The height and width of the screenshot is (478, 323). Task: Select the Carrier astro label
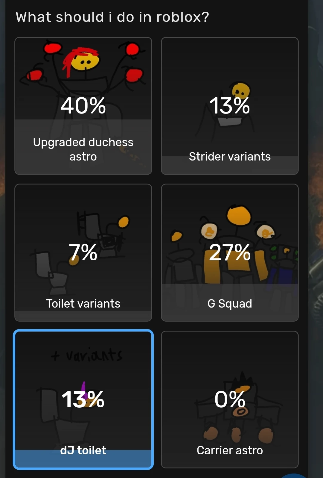pos(230,450)
